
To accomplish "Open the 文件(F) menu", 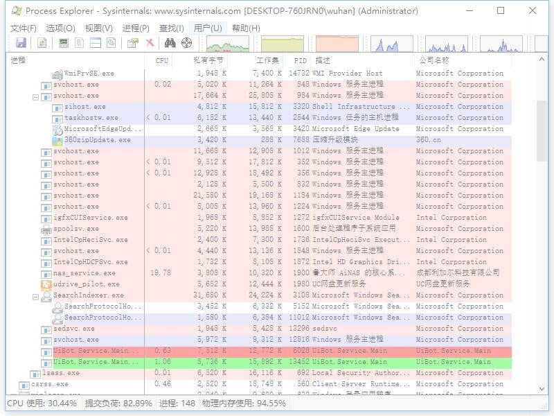I will (24, 28).
